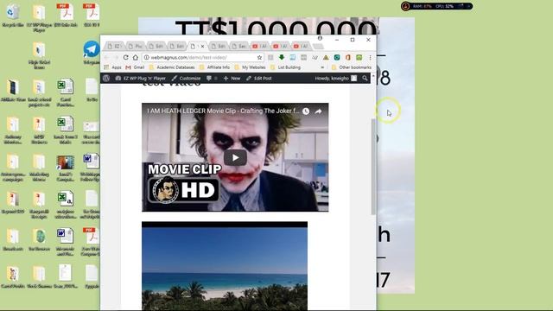The height and width of the screenshot is (311, 553).
Task: Show hidden bookmarks via the overflow chevron
Action: tap(322, 67)
